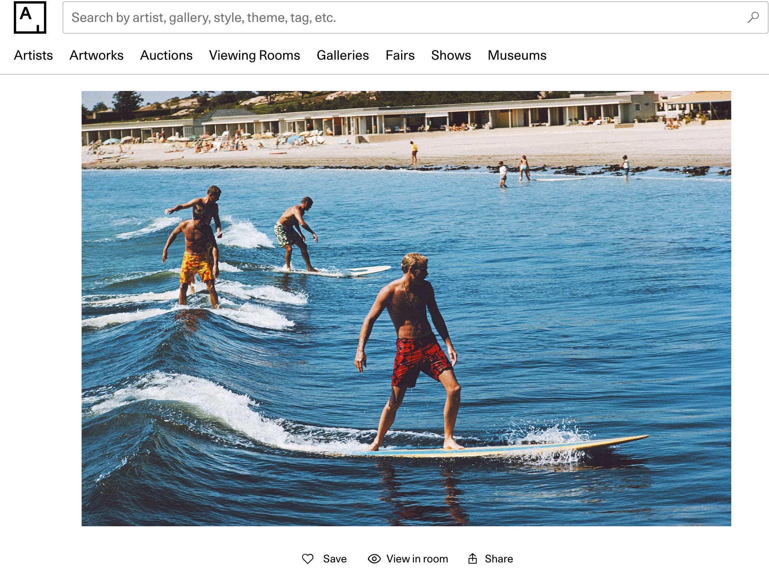Open Viewing Rooms in navigation

click(255, 55)
